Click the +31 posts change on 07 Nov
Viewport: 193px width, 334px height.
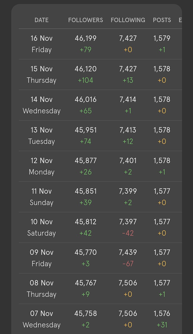pos(162,325)
